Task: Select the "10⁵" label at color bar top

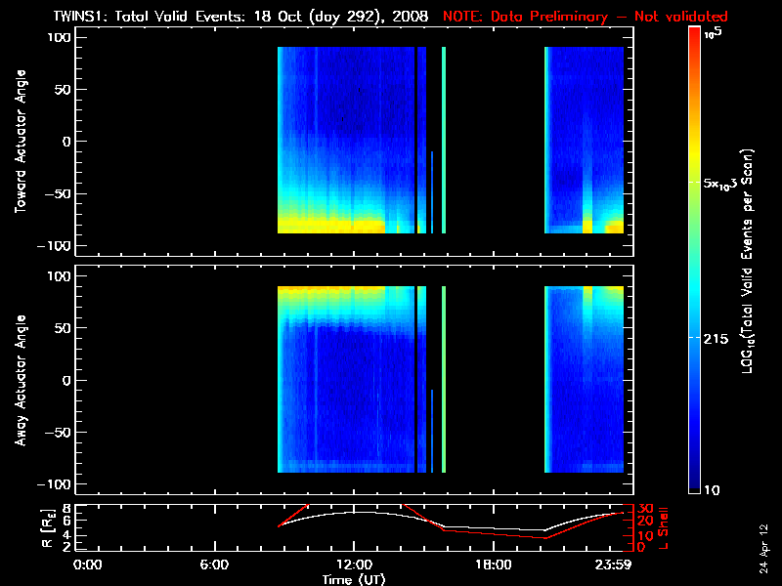Action: [718, 31]
